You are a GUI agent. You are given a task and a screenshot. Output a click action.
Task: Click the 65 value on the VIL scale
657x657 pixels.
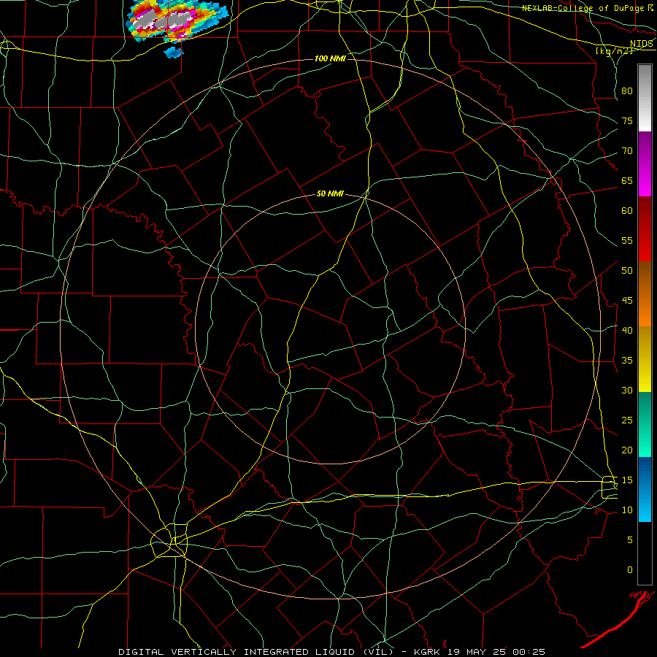(x=627, y=180)
